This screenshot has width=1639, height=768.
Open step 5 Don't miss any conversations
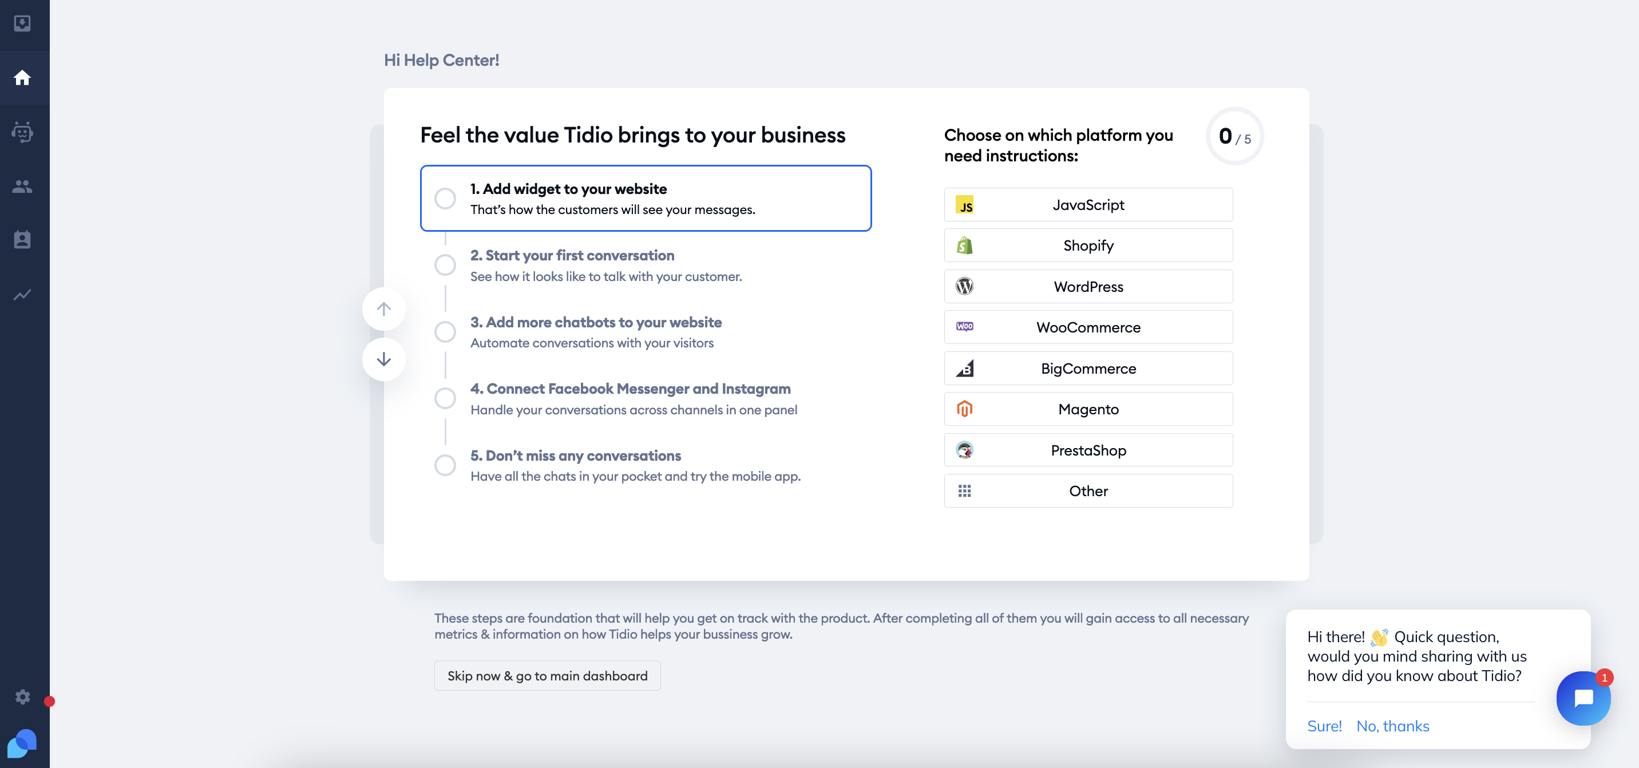coord(646,466)
